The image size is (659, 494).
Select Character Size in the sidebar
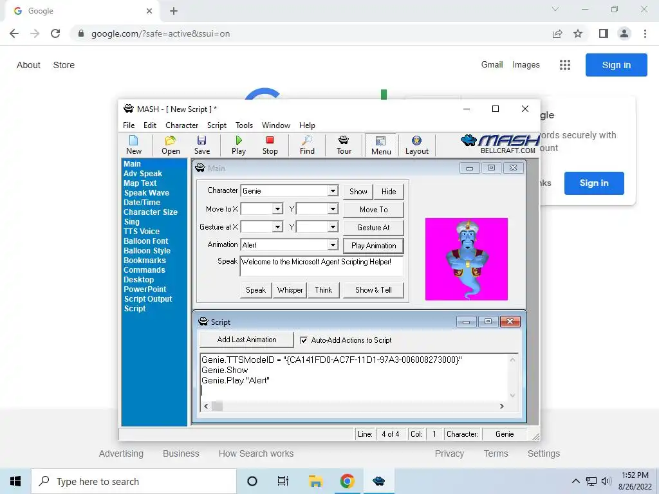(x=151, y=212)
